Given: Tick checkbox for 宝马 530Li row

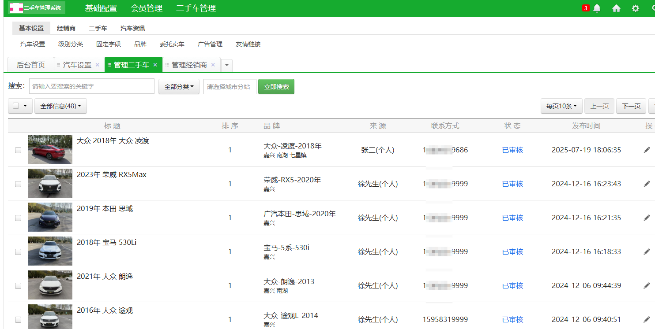Looking at the screenshot, I should point(18,252).
